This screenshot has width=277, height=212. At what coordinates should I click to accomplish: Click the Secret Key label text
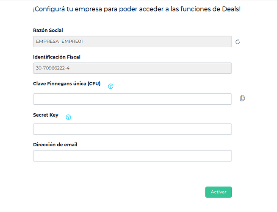pyautogui.click(x=46, y=115)
